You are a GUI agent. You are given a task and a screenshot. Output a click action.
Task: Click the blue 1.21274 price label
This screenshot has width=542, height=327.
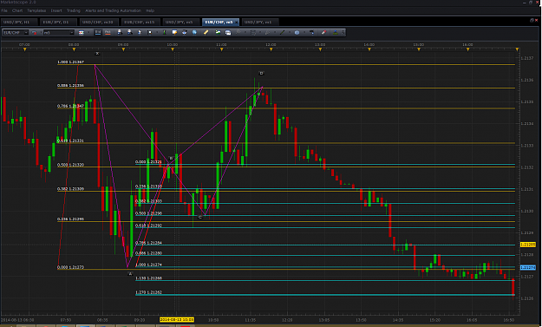[x=528, y=267]
